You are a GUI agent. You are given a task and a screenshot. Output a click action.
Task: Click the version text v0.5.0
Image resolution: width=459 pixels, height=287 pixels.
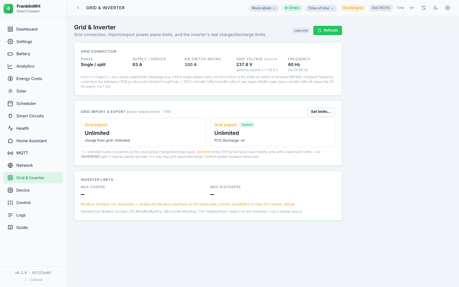(21, 273)
